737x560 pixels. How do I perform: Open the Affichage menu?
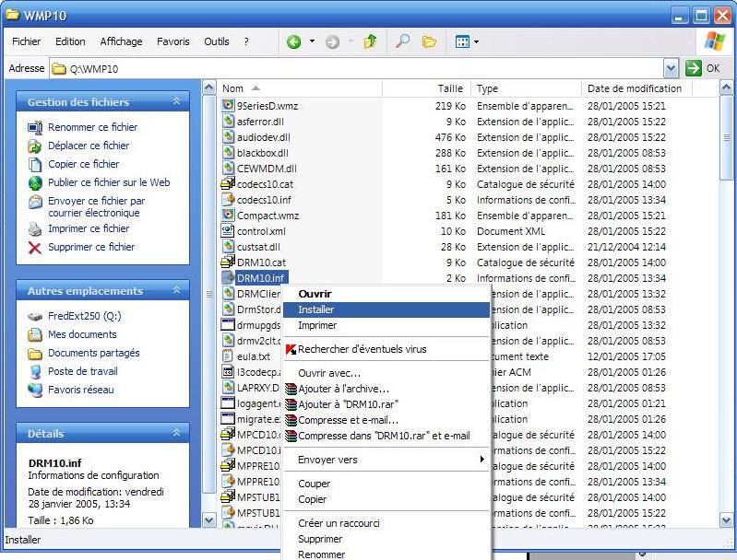pos(121,41)
